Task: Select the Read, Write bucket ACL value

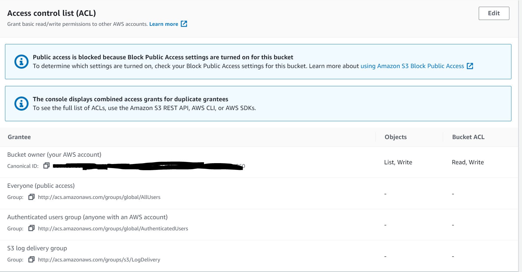Action: (468, 162)
